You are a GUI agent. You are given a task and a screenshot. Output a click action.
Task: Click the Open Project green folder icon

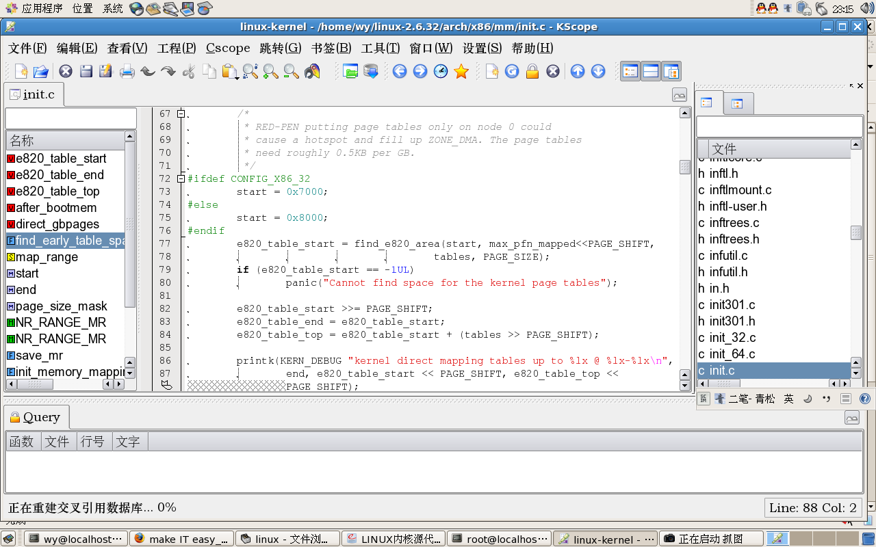pos(350,71)
